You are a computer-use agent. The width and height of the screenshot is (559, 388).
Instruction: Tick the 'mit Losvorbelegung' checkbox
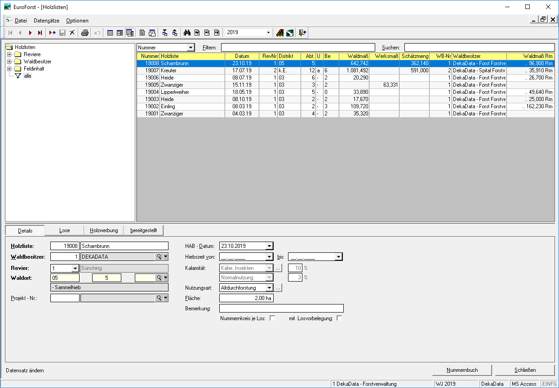point(339,318)
